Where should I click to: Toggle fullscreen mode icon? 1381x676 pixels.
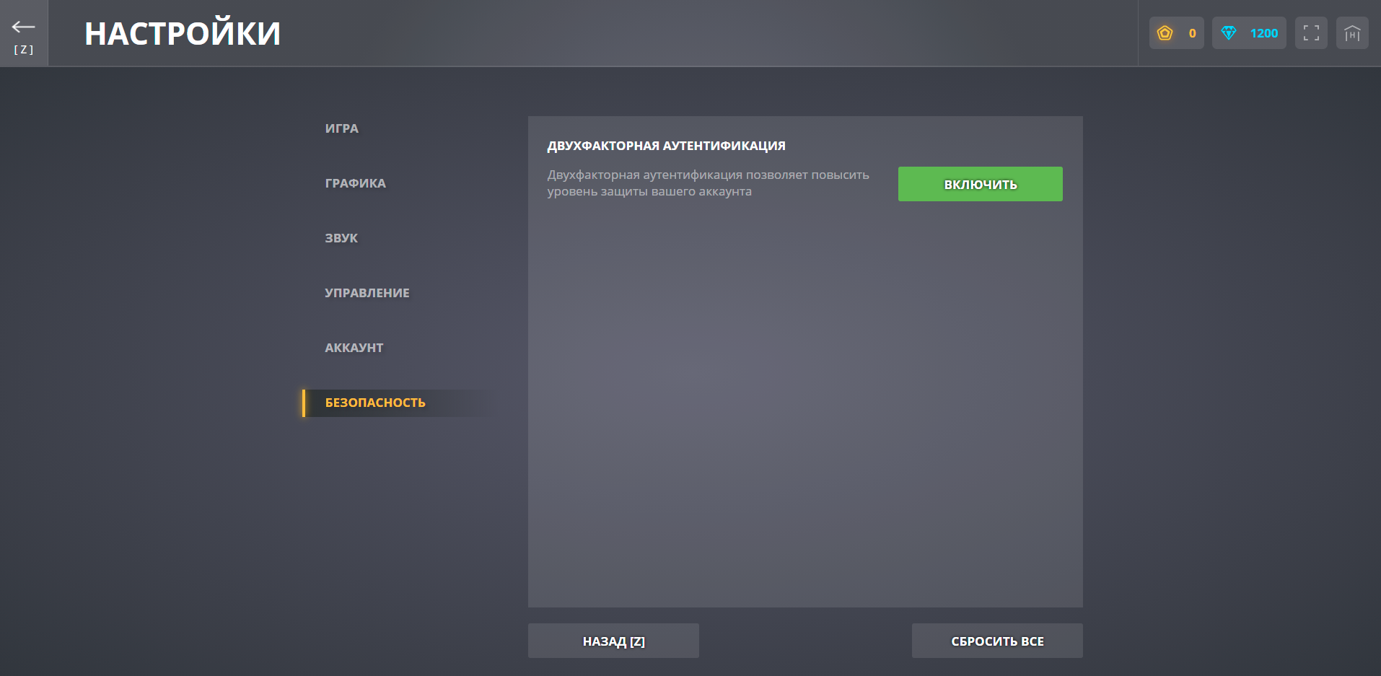coord(1311,33)
